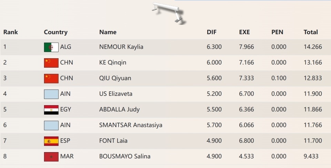Click Algeria flag next to ALG
Screen dimensions: 331x168
pos(51,47)
